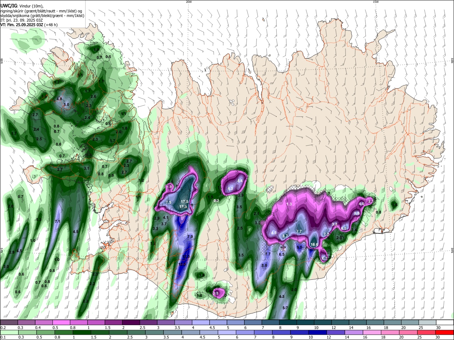Click the 4.0 value in the eastern snow area
This screenshot has height=340, width=454.
coord(361,204)
